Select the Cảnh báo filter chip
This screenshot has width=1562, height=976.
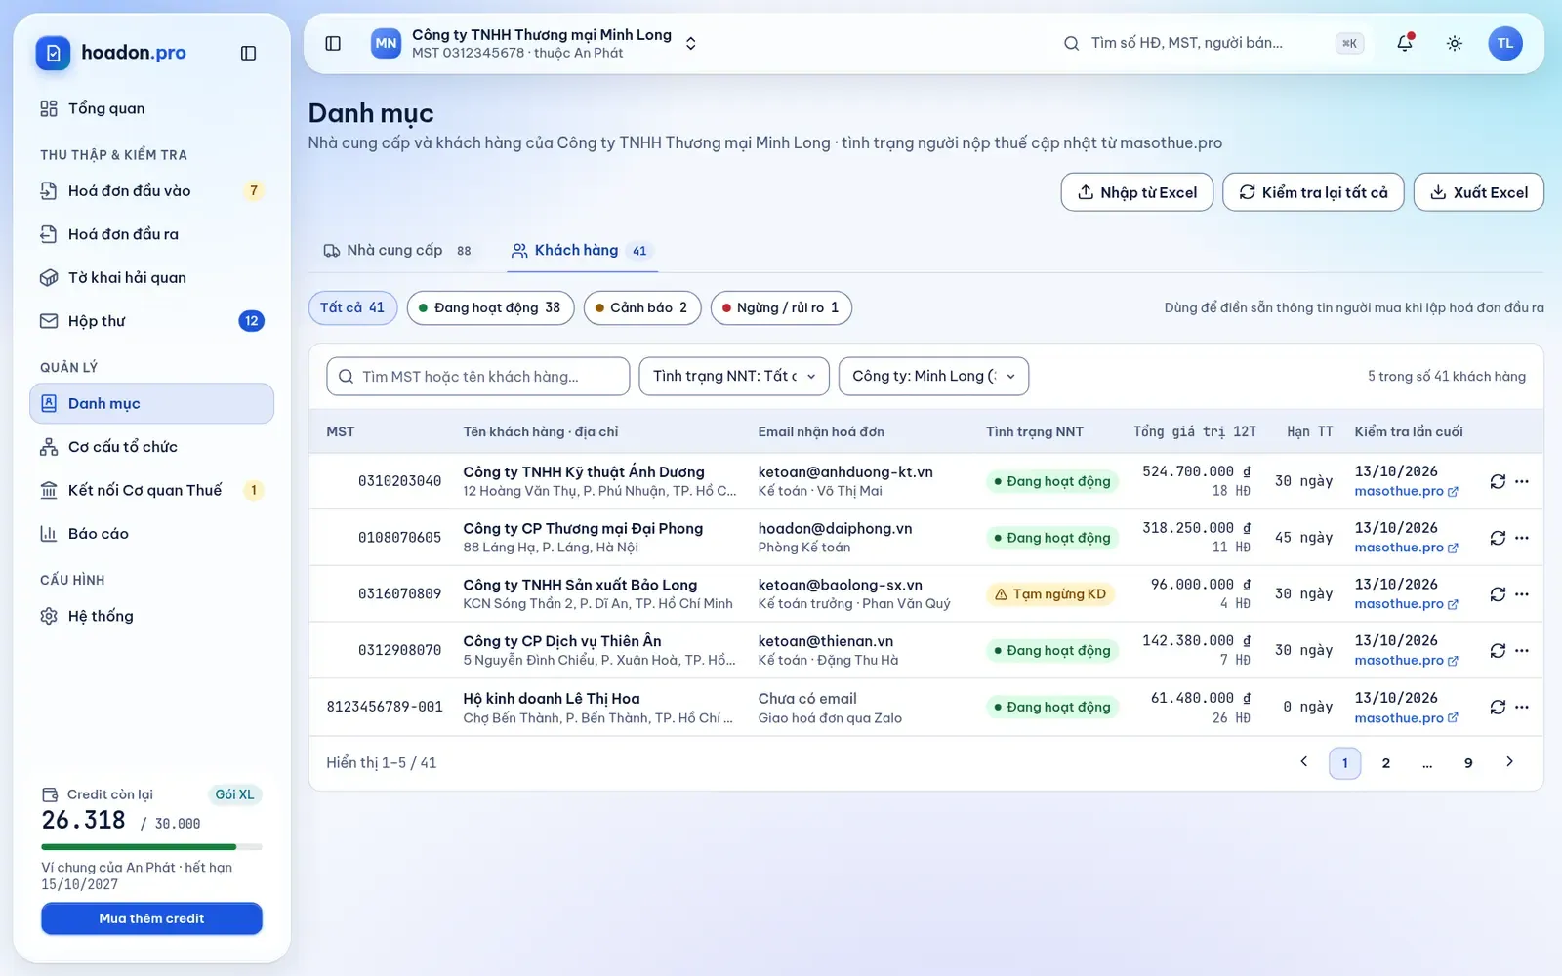[x=642, y=307]
